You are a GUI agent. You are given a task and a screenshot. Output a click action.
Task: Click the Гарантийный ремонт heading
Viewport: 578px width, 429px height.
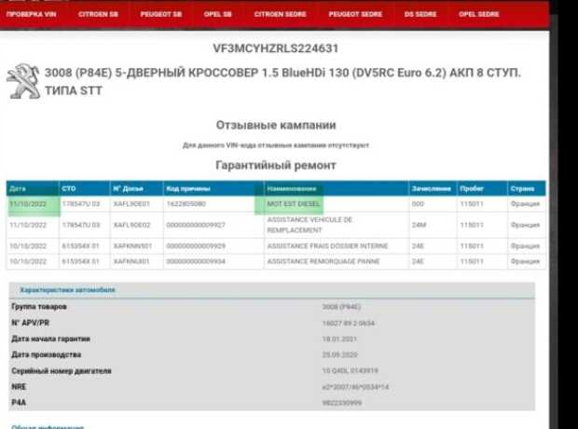tap(276, 165)
